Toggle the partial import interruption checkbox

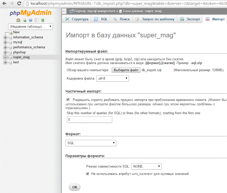coord(68,100)
